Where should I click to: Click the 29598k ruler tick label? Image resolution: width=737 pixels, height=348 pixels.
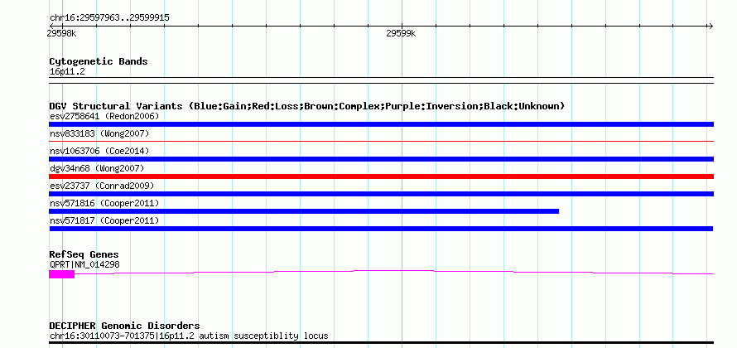[x=61, y=33]
